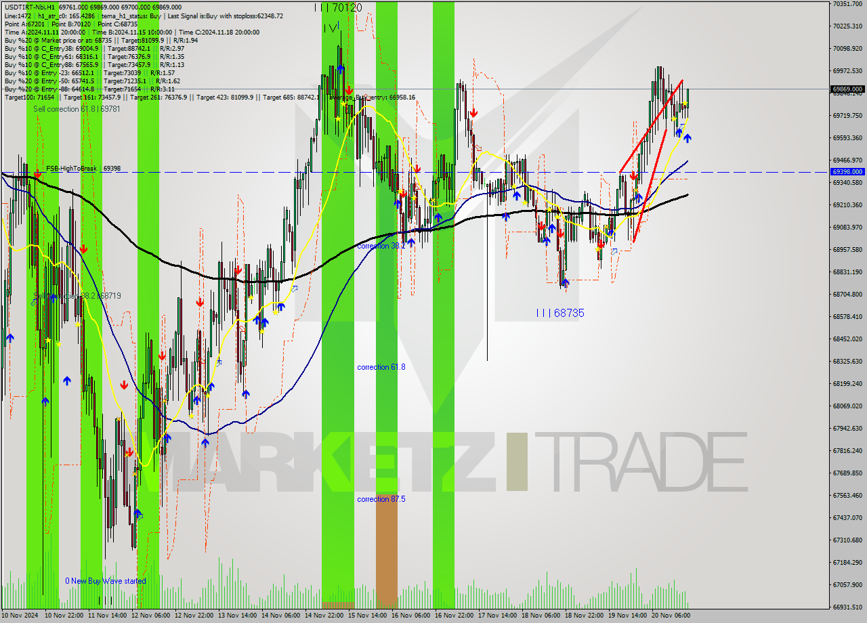
Task: Click the Point A:67201 info line
Action: click(71, 24)
